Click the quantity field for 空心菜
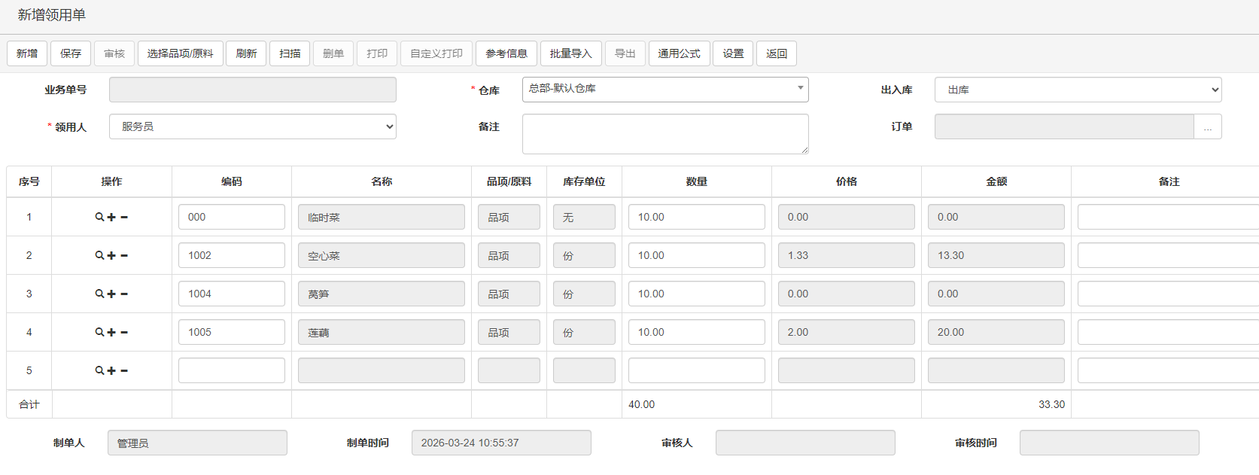This screenshot has width=1259, height=475. [x=695, y=255]
